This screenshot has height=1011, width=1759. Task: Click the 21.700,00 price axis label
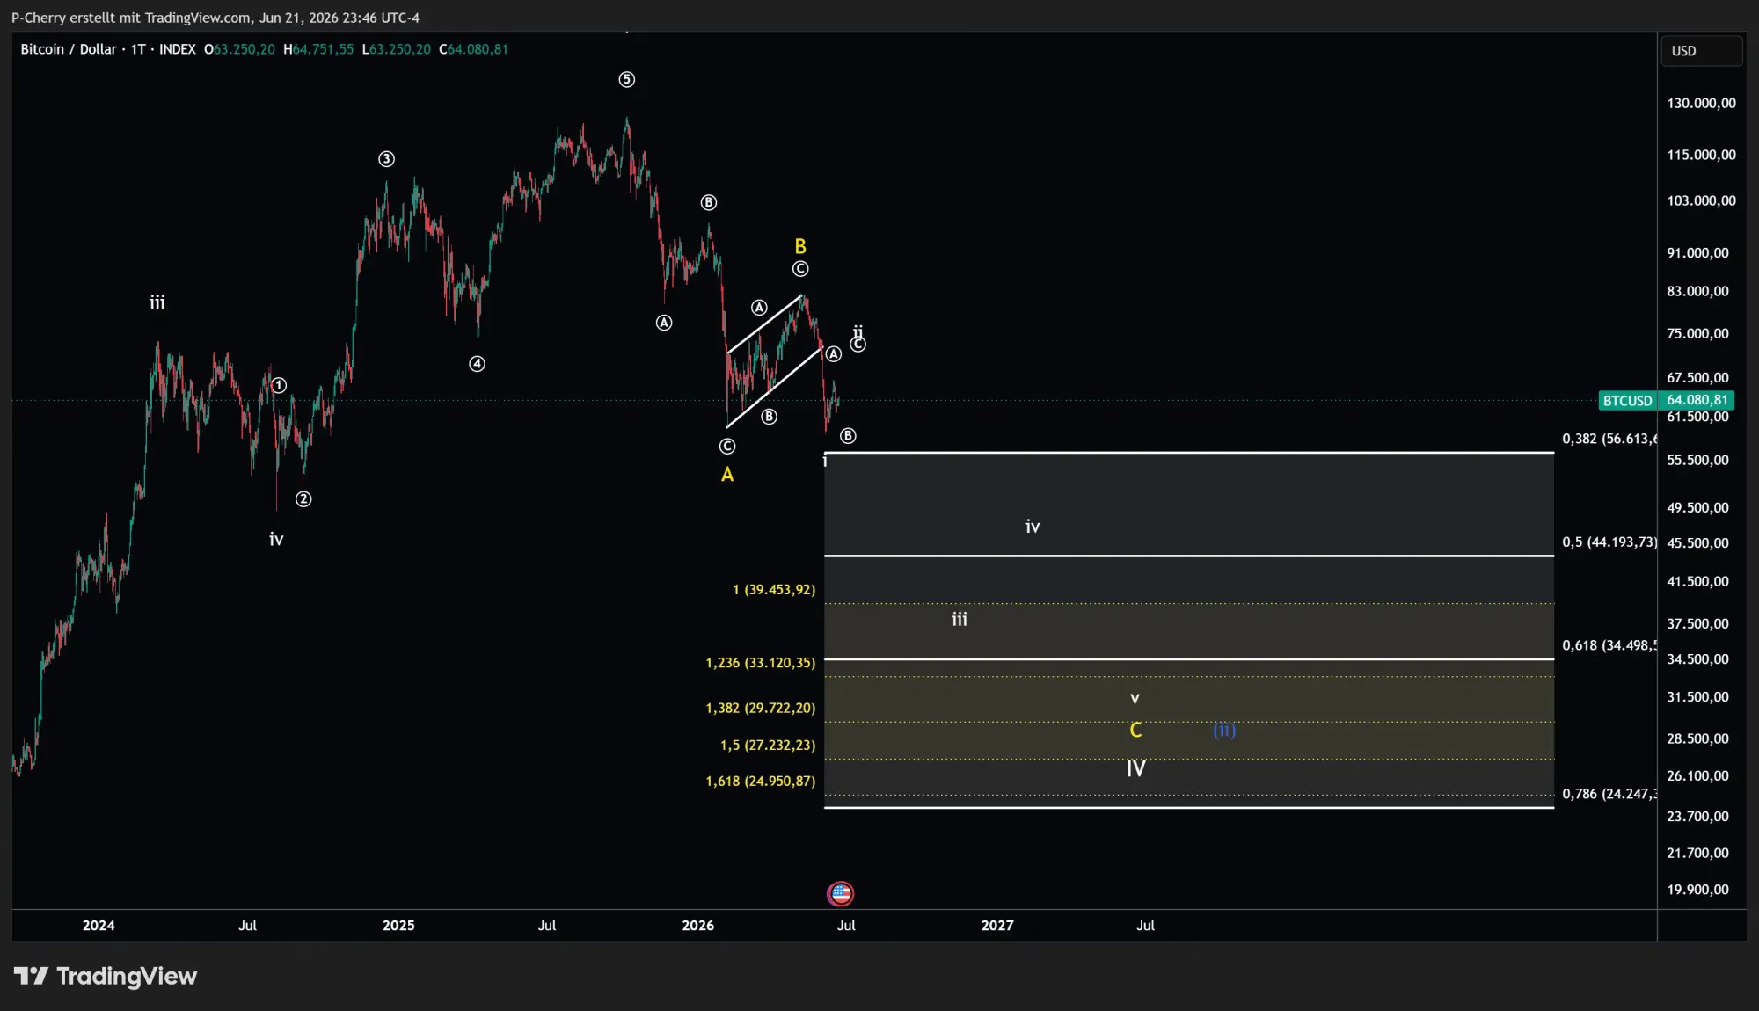pyautogui.click(x=1698, y=853)
